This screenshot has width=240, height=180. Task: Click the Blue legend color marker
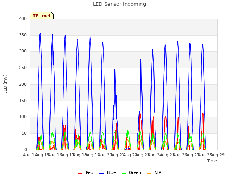(102, 173)
